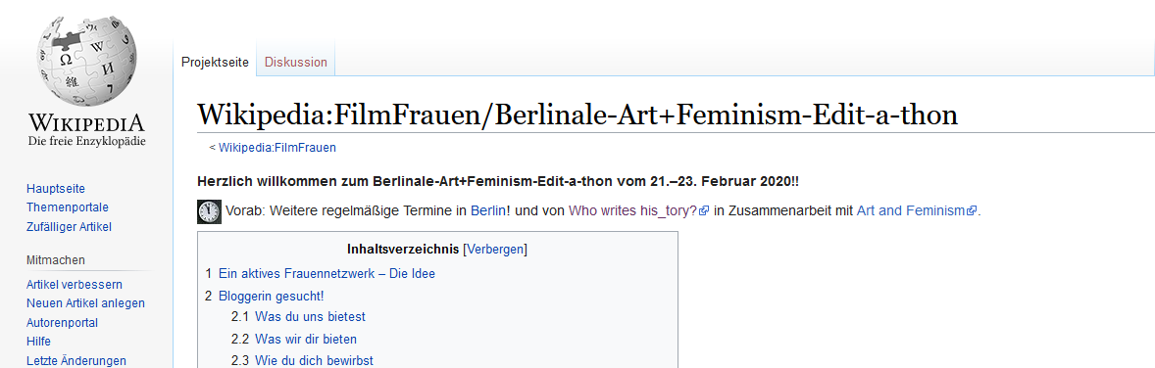Open Hauptseite in sidebar
Viewport: 1155px width, 368px height.
56,189
